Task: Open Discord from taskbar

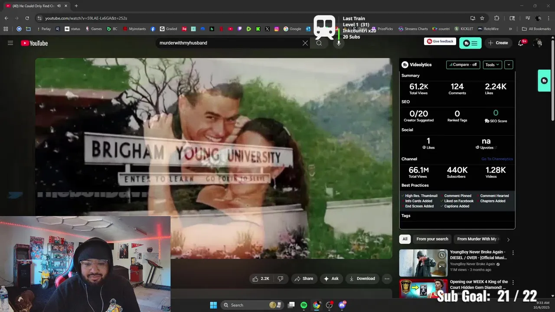Action: click(x=342, y=305)
